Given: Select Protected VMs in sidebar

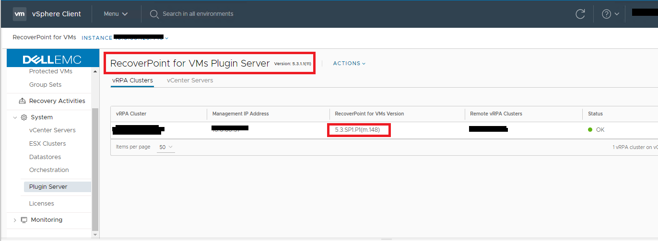Looking at the screenshot, I should point(51,71).
